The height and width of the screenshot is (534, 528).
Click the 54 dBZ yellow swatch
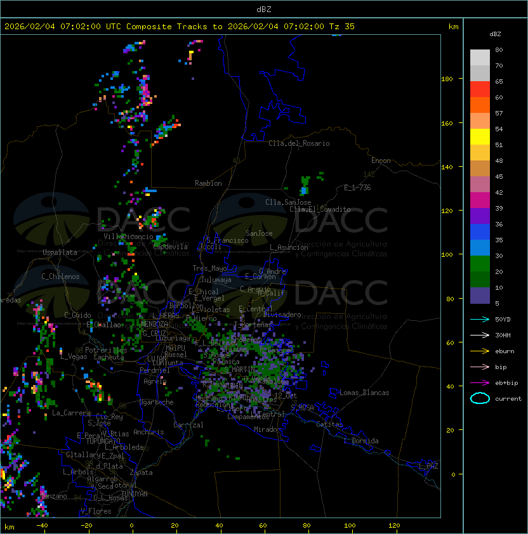480,136
